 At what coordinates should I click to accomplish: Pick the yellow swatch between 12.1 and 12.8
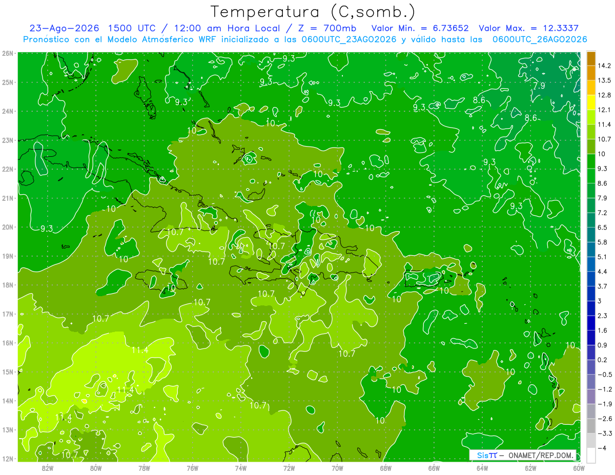(591, 102)
